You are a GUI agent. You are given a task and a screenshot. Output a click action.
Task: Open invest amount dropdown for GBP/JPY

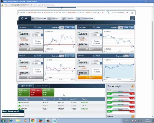pyautogui.click(x=42, y=63)
